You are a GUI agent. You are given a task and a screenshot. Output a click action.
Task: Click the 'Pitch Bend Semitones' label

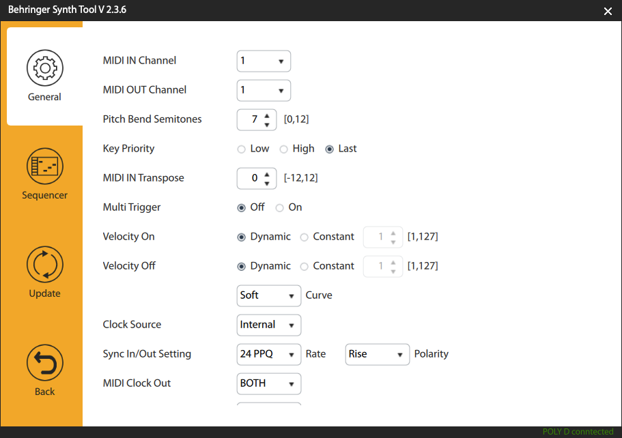[x=152, y=119]
